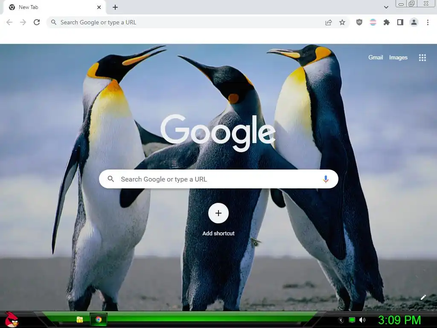Show hidden system tray icons
This screenshot has width=437, height=328.
coord(341,320)
